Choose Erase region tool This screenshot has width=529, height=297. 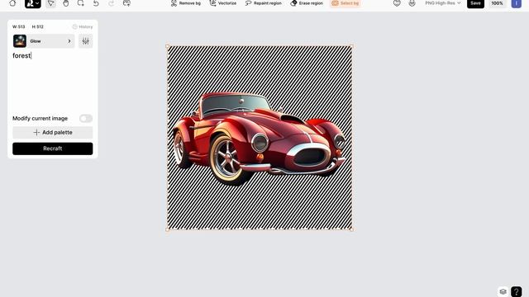coord(307,3)
